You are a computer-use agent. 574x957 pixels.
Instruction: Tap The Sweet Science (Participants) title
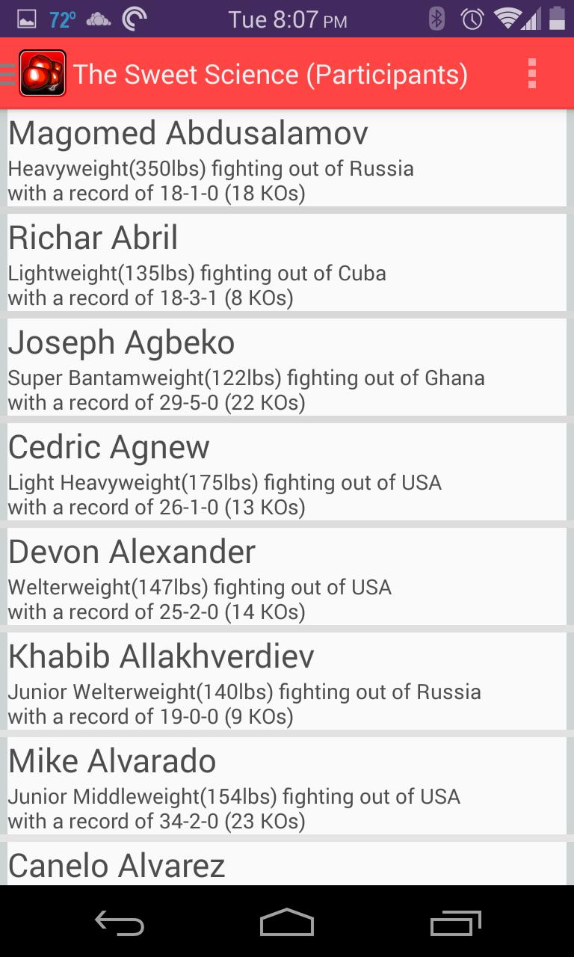pyautogui.click(x=270, y=74)
